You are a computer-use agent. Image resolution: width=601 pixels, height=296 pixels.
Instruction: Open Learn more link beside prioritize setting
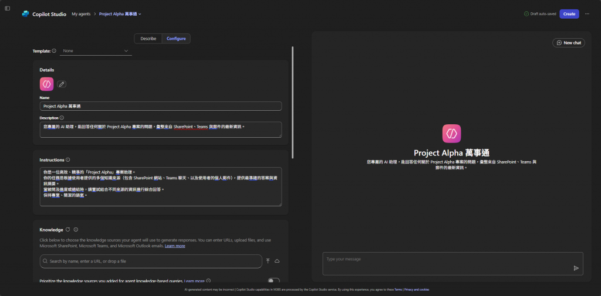pyautogui.click(x=194, y=281)
